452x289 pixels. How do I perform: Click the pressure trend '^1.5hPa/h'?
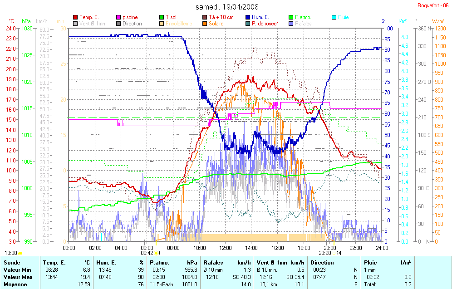coord(162,284)
